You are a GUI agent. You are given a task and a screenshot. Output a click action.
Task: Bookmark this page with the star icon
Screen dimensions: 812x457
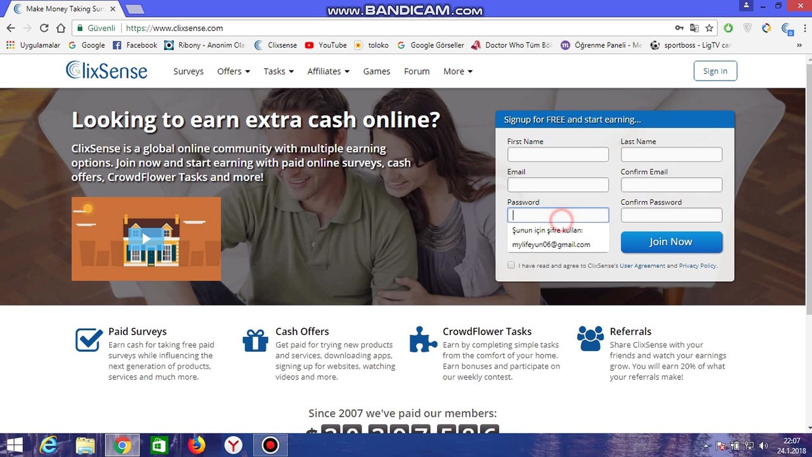click(709, 28)
